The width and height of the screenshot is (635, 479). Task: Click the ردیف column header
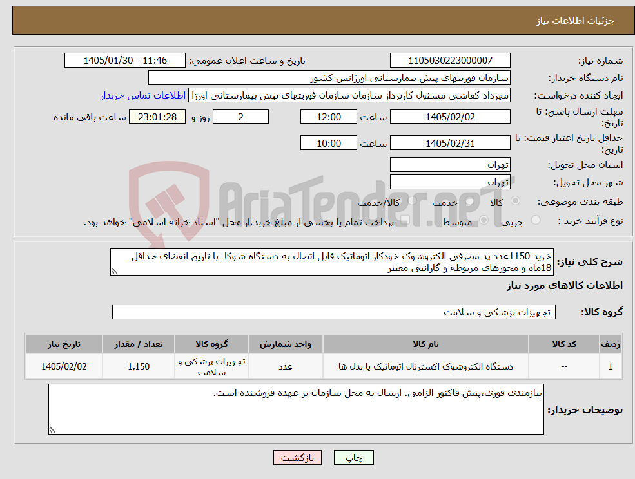pos(611,344)
